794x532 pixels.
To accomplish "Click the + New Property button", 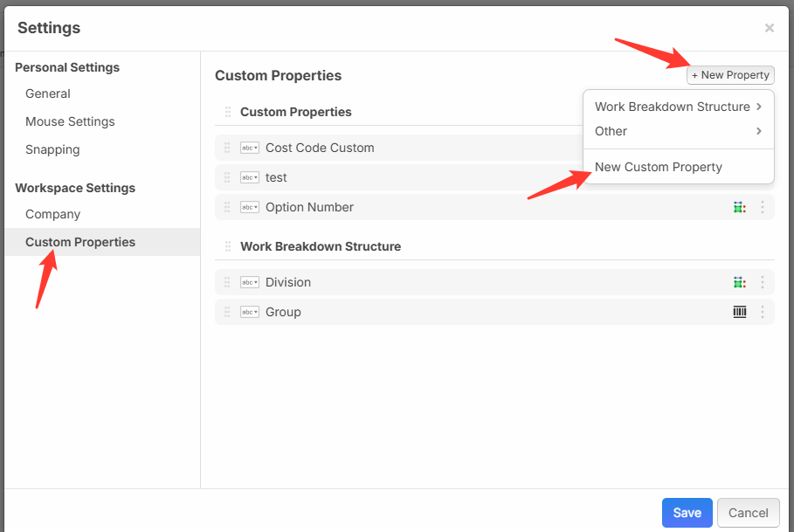I will pyautogui.click(x=730, y=75).
